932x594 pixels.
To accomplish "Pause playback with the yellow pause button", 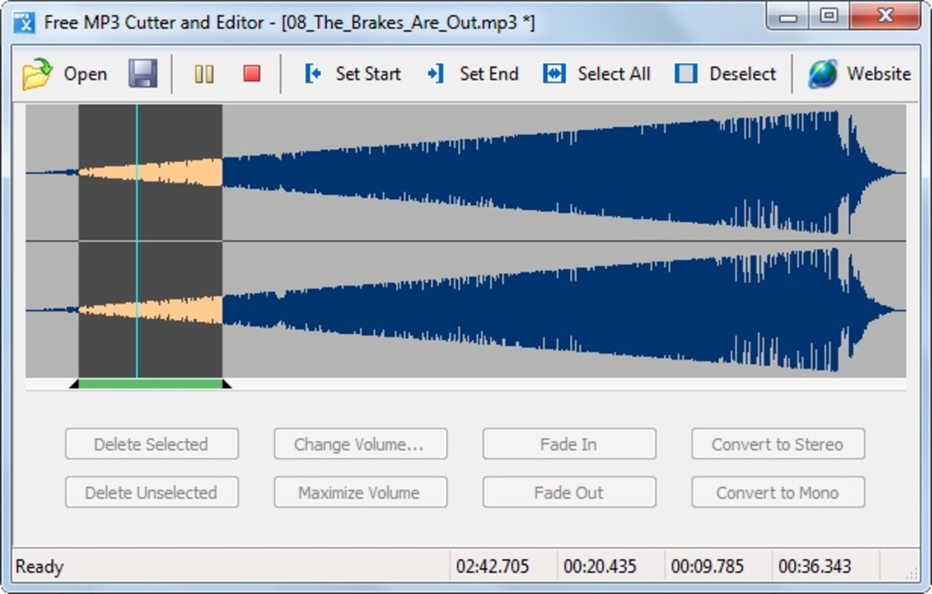I will tap(204, 74).
